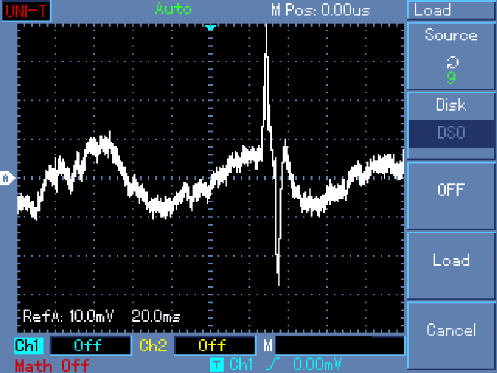Click the Ch1 channel label

(x=29, y=346)
